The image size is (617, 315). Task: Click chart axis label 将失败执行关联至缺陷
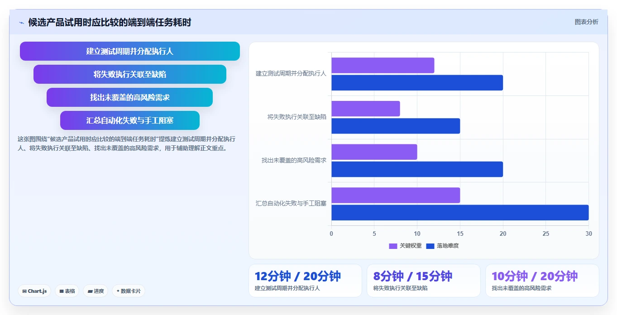[297, 117]
